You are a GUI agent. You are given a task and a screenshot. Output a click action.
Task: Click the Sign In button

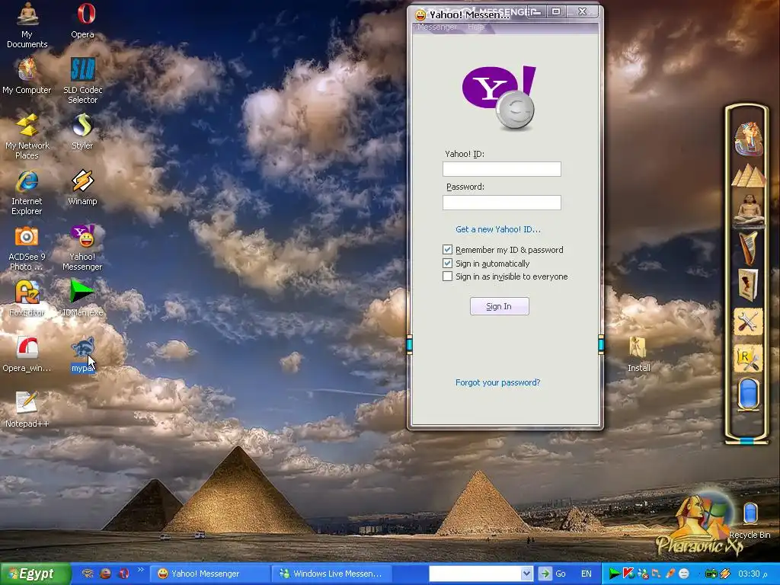point(500,306)
